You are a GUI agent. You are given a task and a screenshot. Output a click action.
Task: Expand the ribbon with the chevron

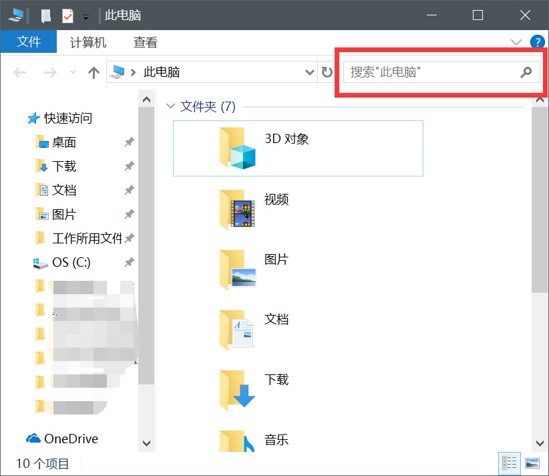(516, 42)
